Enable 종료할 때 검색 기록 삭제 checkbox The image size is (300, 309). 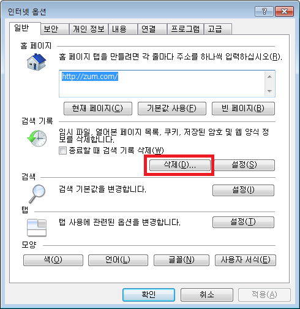(62, 151)
